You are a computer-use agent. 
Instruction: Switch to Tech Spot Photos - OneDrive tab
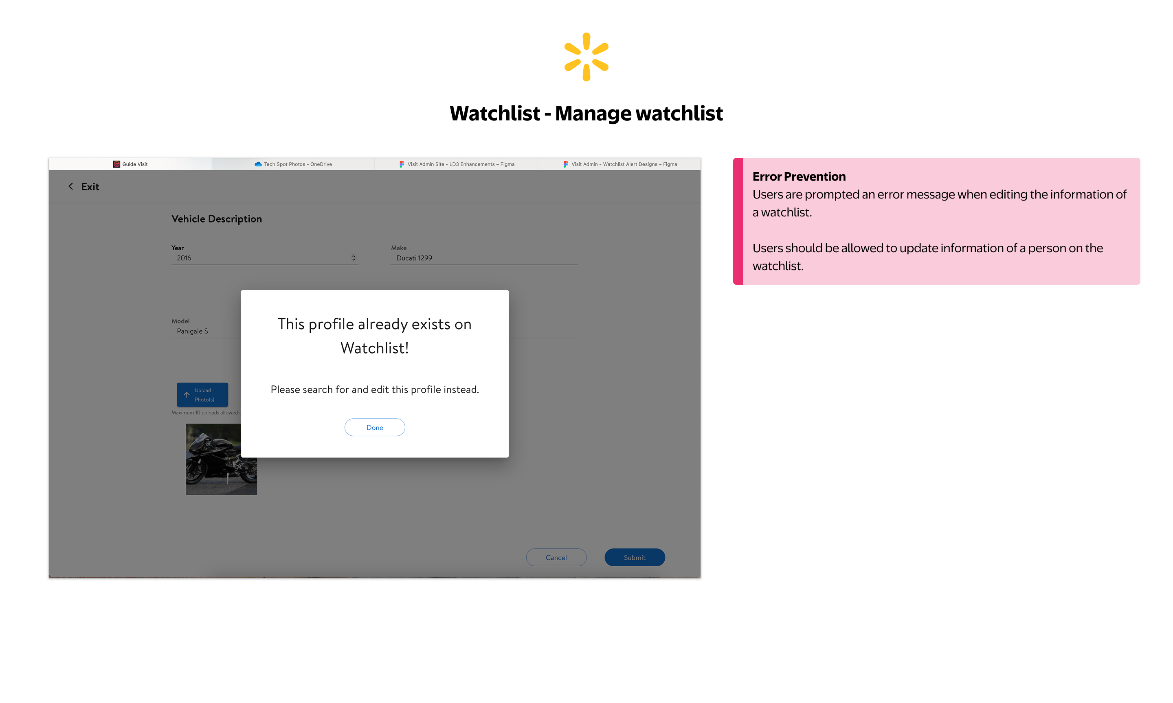[x=293, y=164]
